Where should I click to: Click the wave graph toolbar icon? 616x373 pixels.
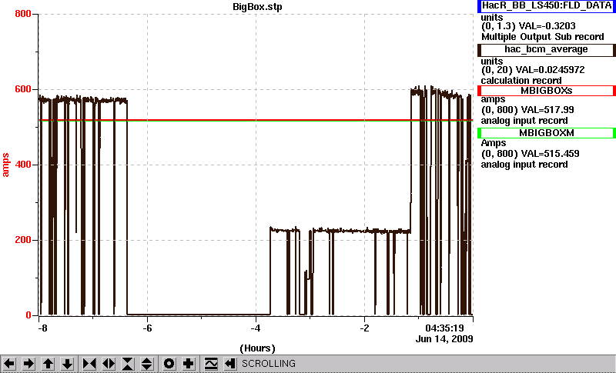pos(211,364)
